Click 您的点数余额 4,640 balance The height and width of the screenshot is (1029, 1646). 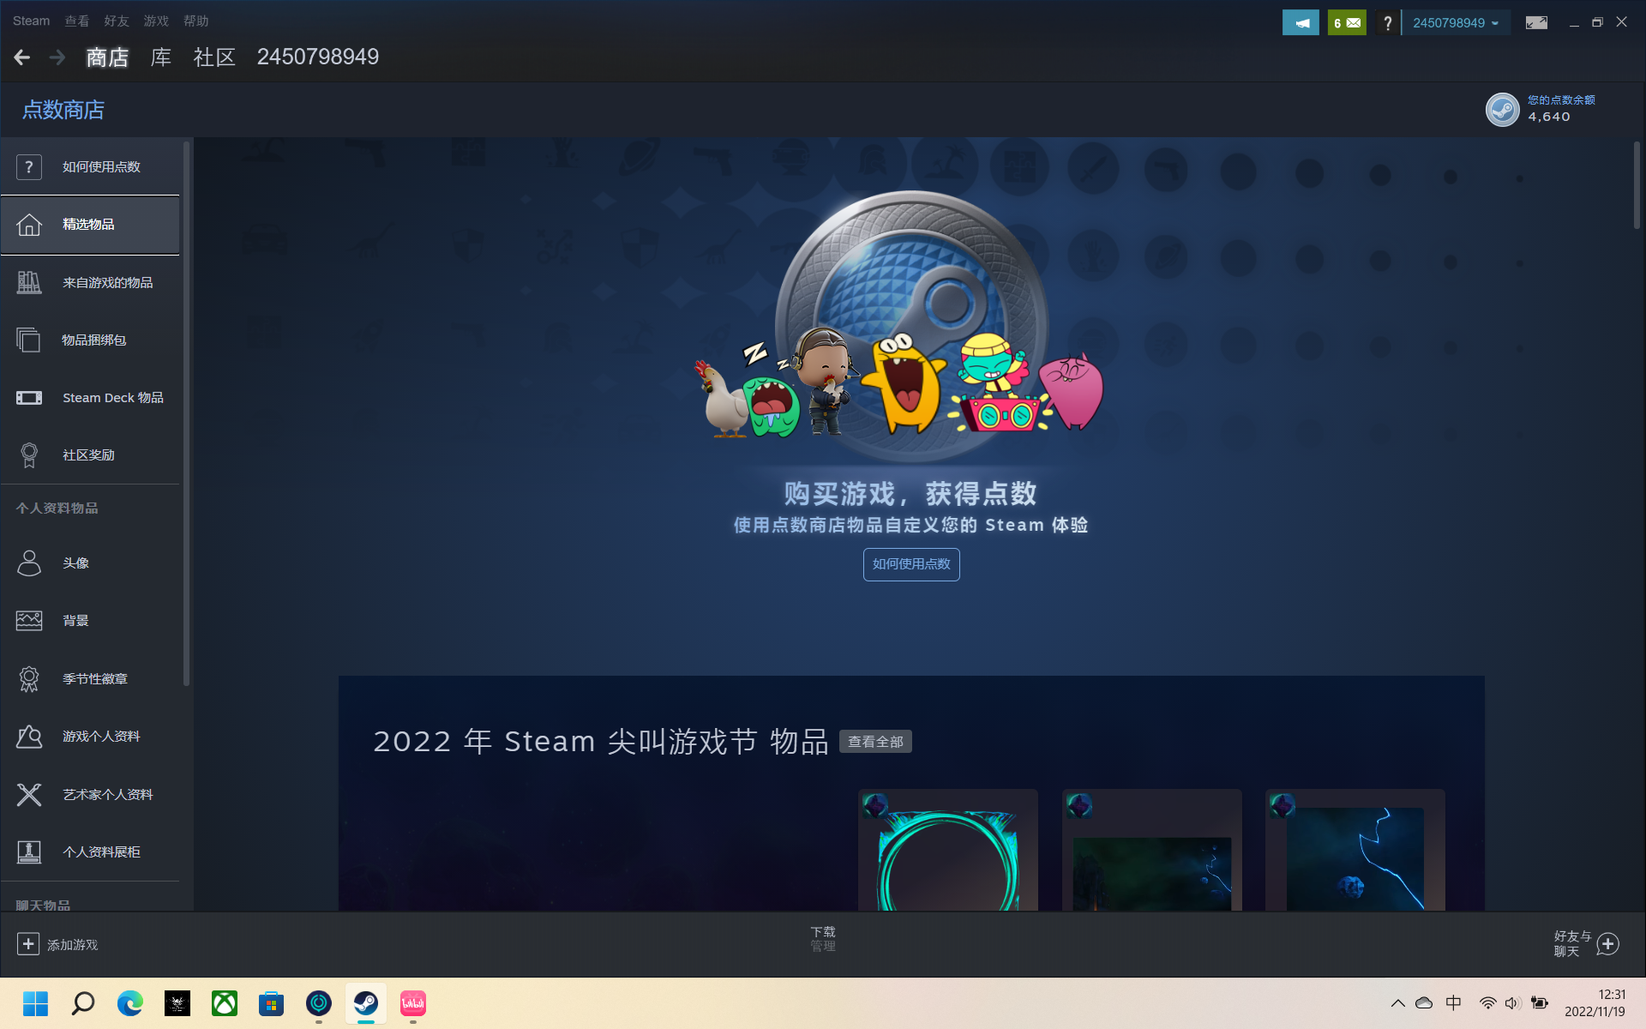pos(1561,109)
